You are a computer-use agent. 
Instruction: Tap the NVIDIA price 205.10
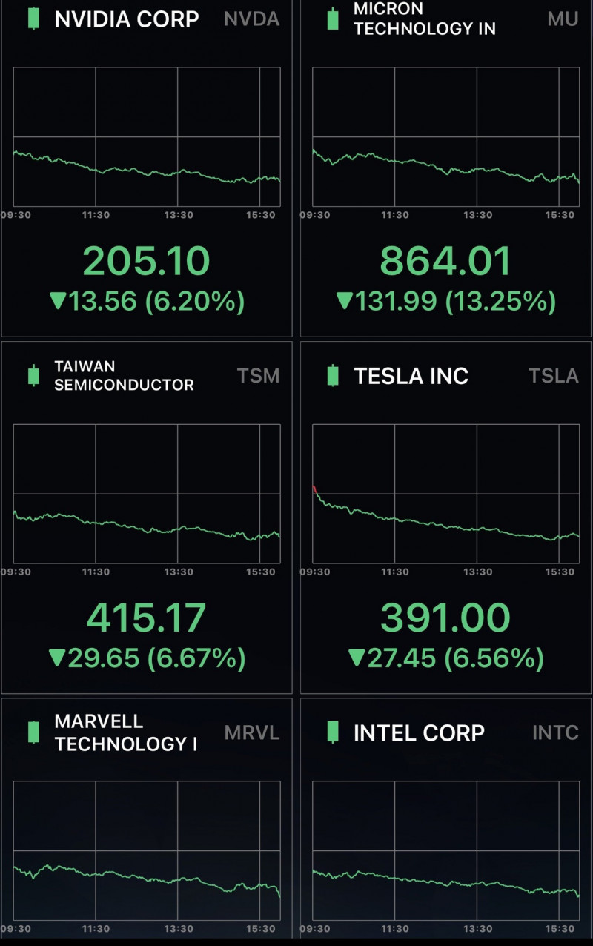click(x=147, y=262)
